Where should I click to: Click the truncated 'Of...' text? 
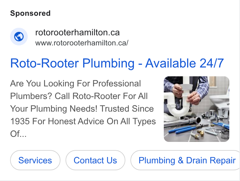click(x=18, y=134)
